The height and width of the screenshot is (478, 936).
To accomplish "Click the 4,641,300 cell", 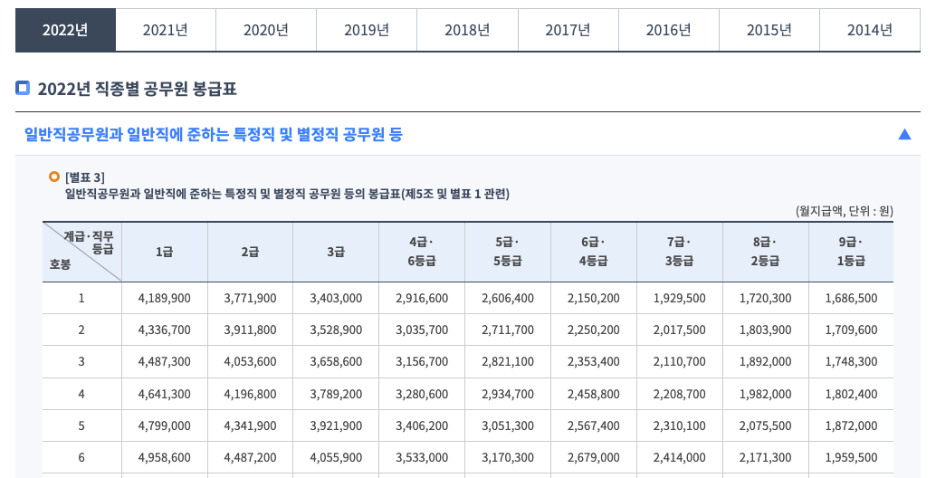I will click(164, 394).
